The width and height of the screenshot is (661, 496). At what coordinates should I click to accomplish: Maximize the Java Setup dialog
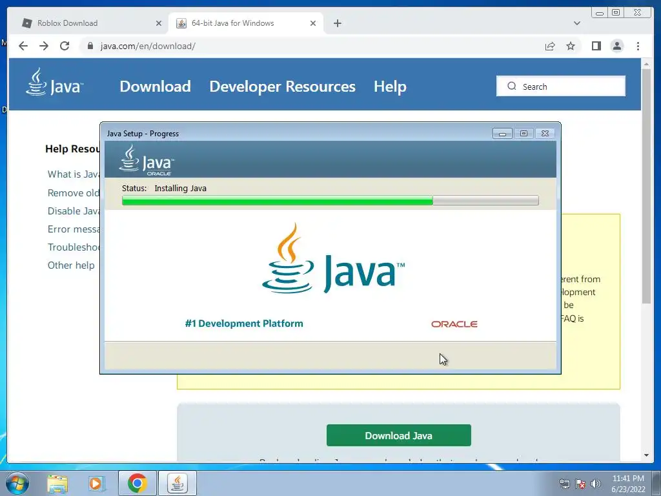click(524, 133)
